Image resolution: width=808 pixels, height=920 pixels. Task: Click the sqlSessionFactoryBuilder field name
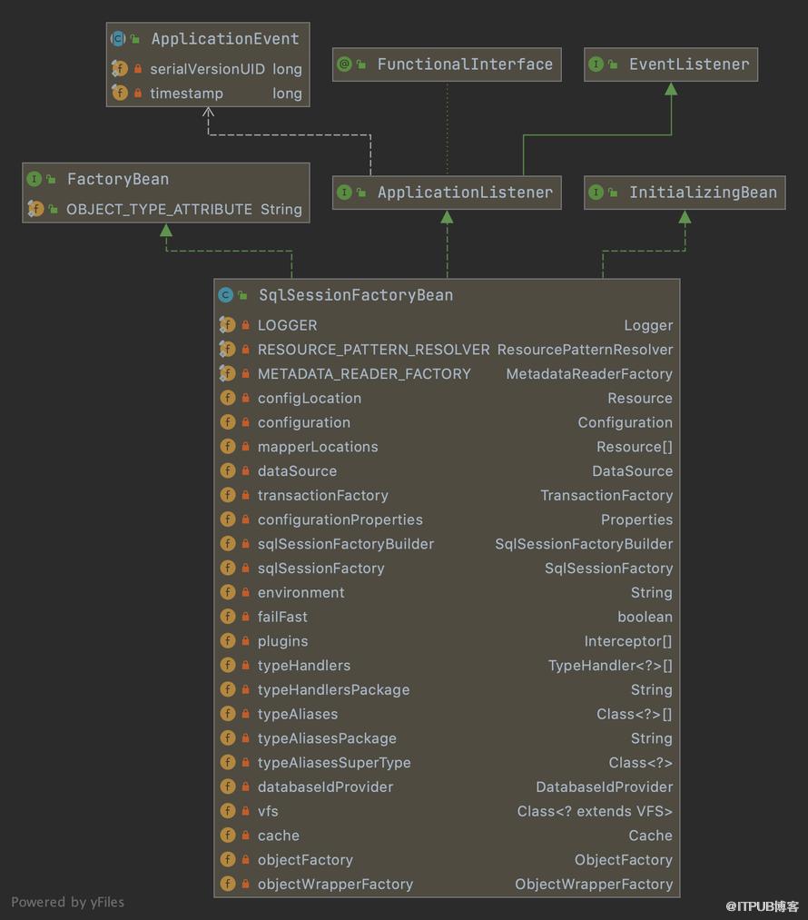pyautogui.click(x=346, y=544)
